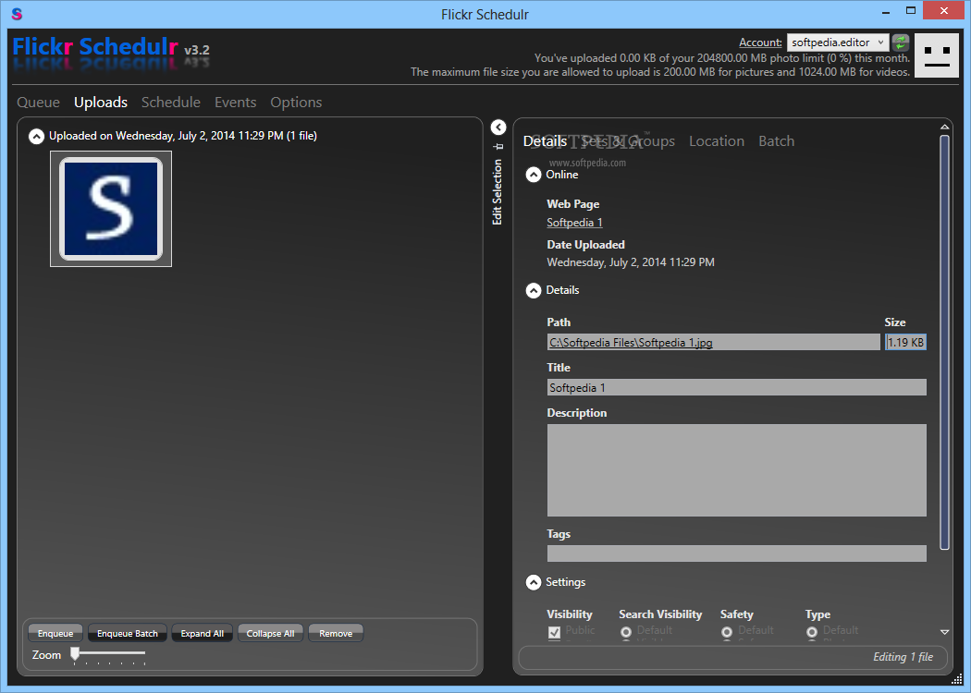Click the Description text area
This screenshot has height=693, width=971.
[737, 470]
